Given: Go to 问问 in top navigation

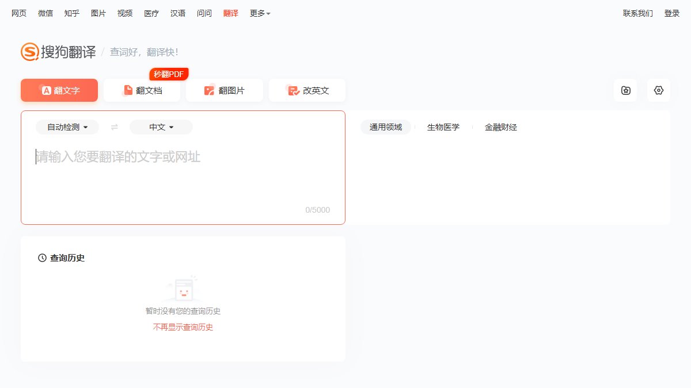Looking at the screenshot, I should pyautogui.click(x=204, y=13).
